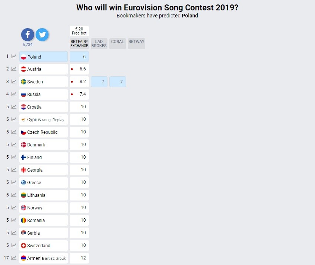The image size is (315, 265).
Task: Open the trend chart icon for Poland
Action: (x=14, y=56)
